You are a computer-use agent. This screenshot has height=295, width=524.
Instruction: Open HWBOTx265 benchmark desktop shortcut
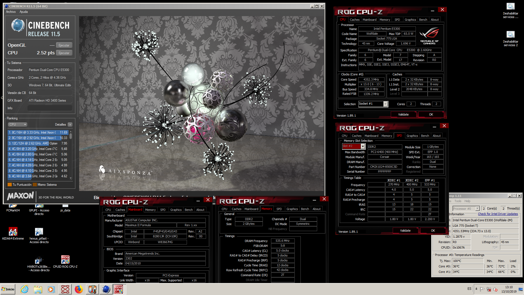coord(39,264)
